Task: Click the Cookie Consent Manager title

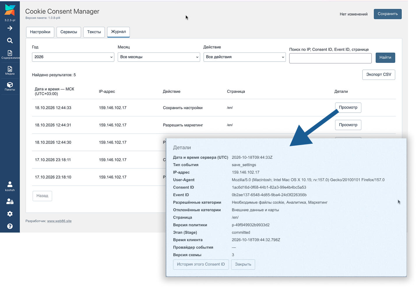Action: pyautogui.click(x=62, y=11)
